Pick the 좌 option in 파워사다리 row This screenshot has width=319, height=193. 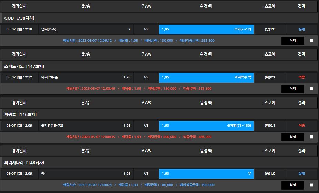click(x=86, y=174)
